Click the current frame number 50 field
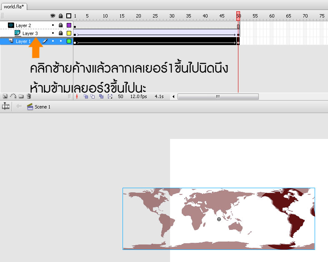This screenshot has width=328, height=262. pos(120,96)
